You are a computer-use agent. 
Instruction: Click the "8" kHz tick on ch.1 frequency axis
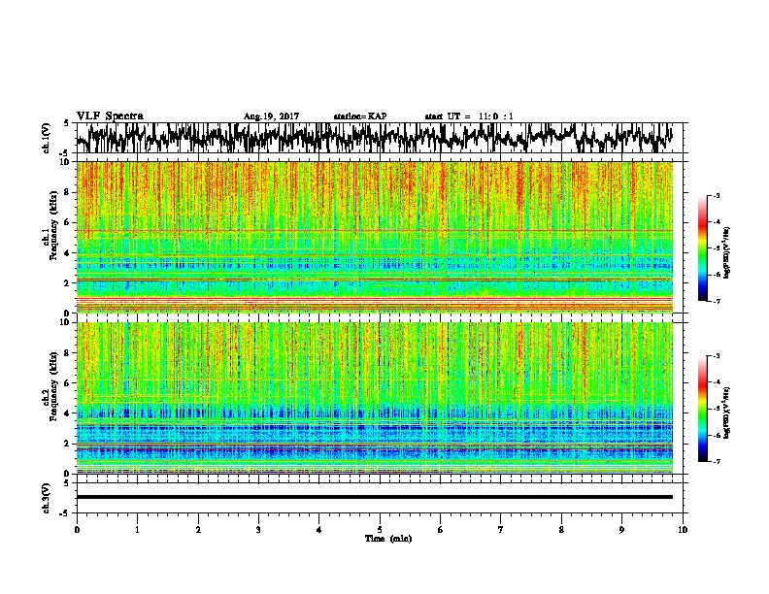coord(68,192)
